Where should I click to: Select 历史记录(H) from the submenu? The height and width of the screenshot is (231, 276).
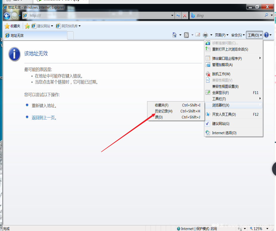(164, 111)
